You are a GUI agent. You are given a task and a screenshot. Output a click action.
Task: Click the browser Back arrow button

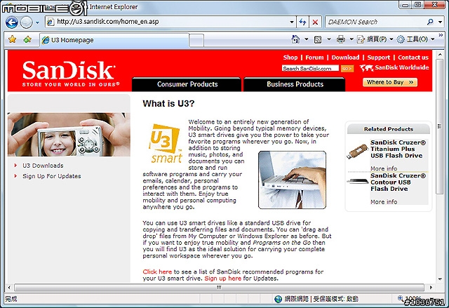[x=12, y=22]
